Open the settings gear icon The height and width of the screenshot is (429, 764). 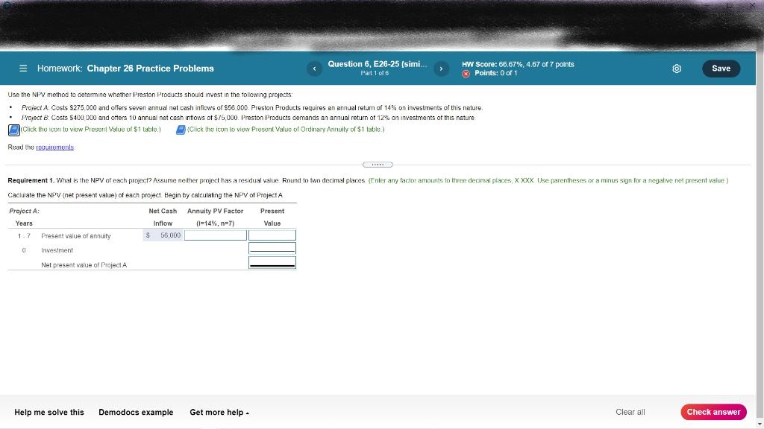click(x=677, y=69)
